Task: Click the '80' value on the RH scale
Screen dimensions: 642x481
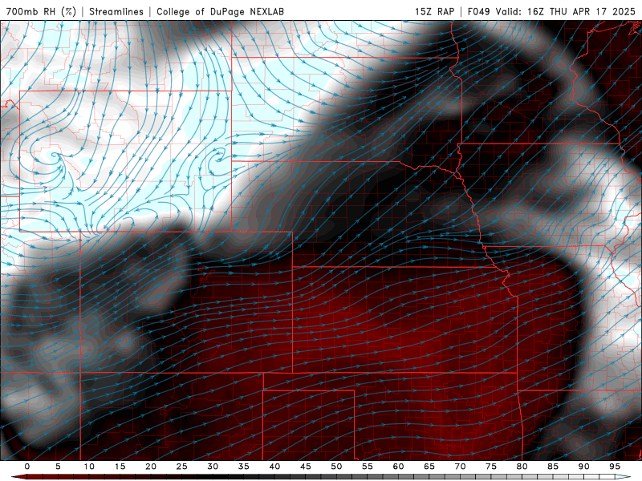Action: coord(522,467)
